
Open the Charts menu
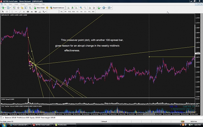pyautogui.click(x=23, y=4)
